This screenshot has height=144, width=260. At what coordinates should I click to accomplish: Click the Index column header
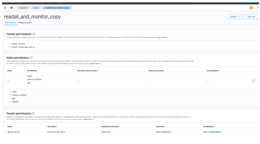(10, 70)
